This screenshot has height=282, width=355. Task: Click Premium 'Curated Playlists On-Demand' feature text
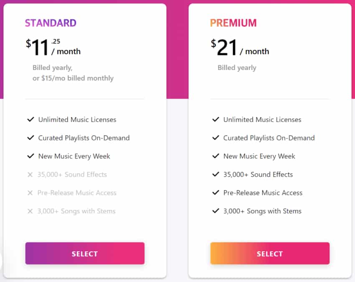(269, 138)
